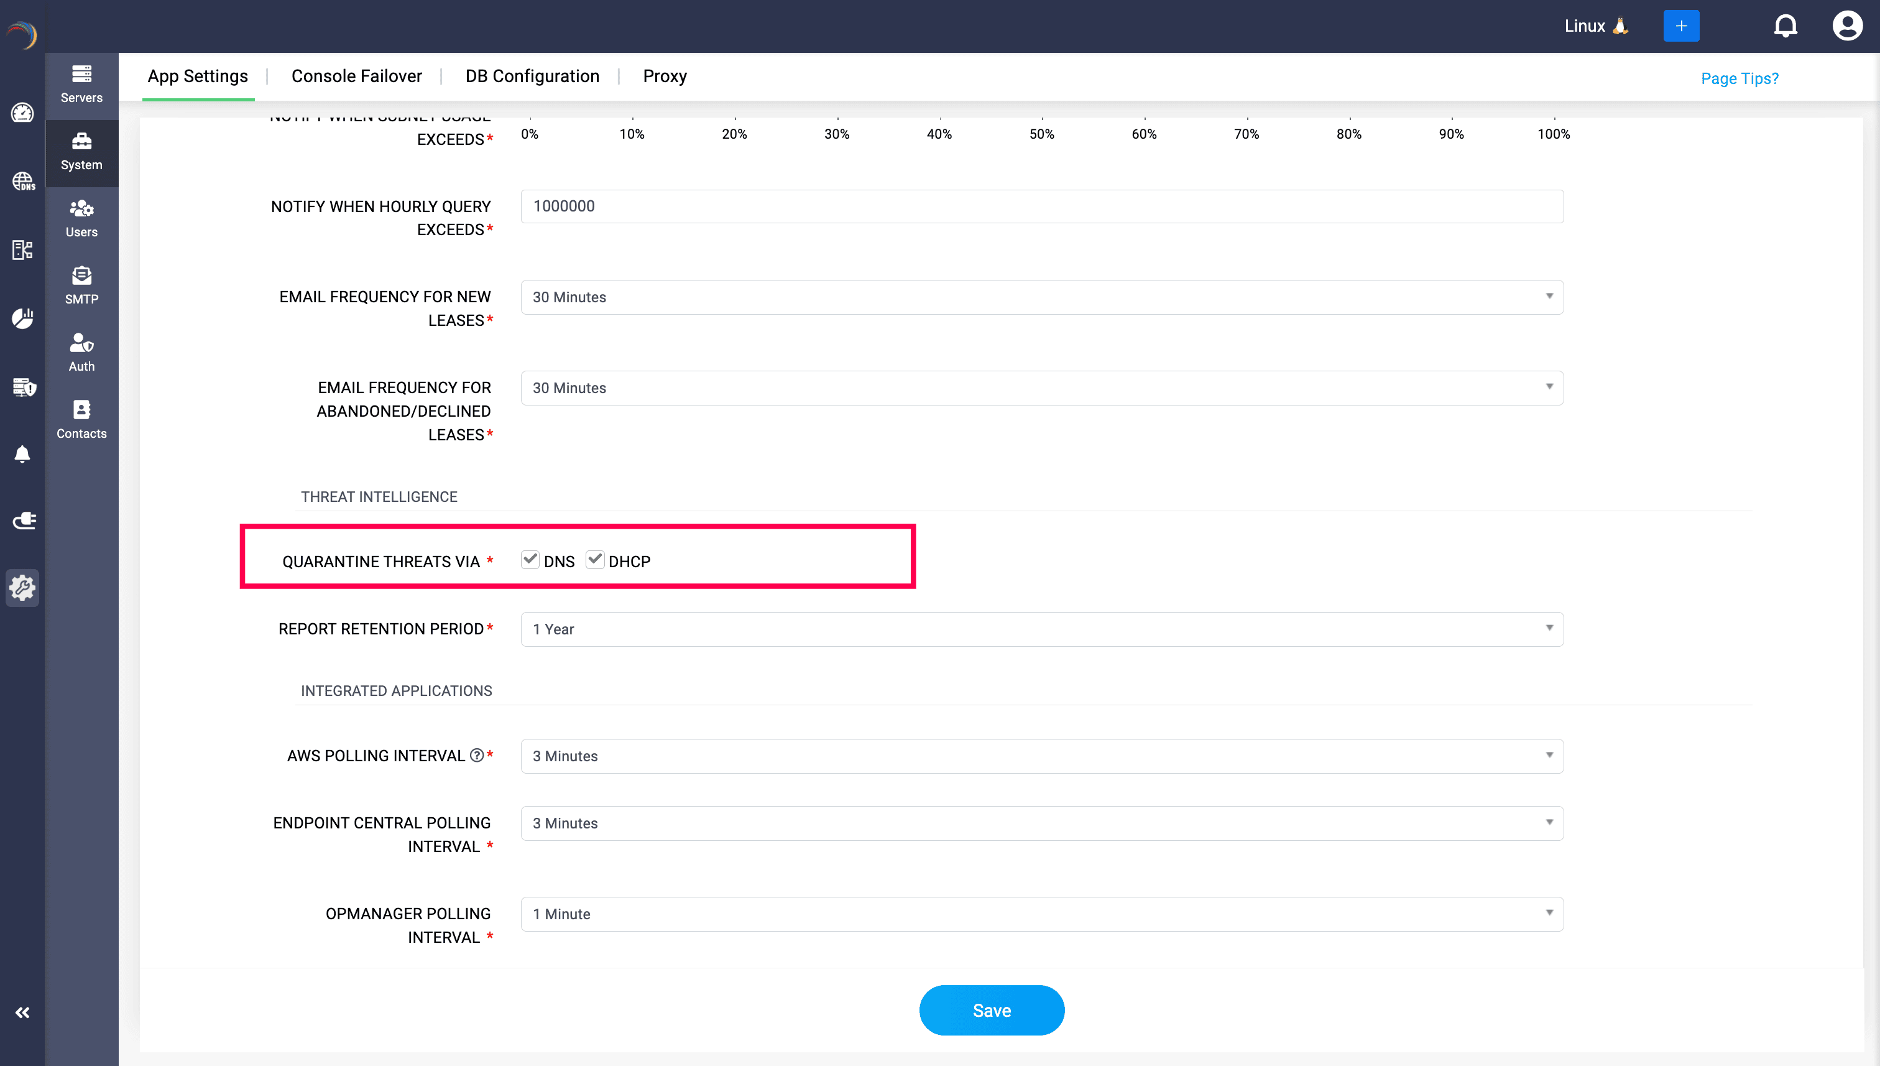
Task: Uncheck the DNS quarantine checkbox
Action: point(530,559)
